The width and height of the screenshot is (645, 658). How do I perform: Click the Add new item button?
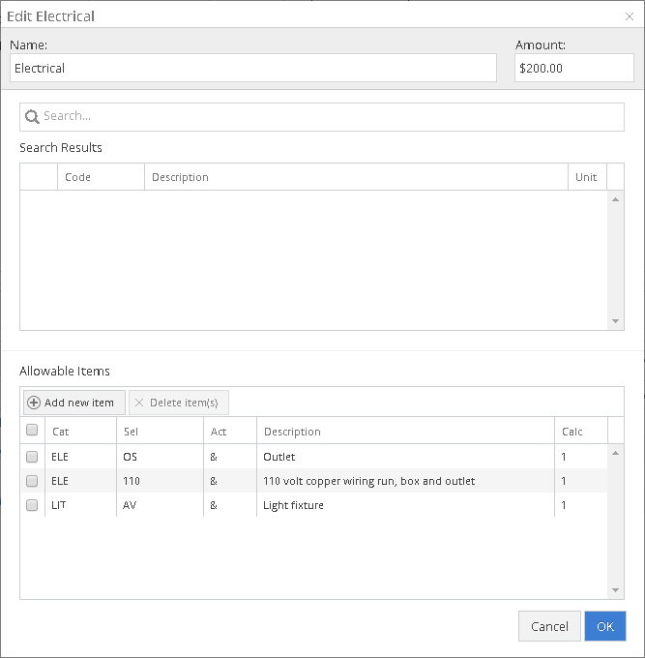click(73, 403)
